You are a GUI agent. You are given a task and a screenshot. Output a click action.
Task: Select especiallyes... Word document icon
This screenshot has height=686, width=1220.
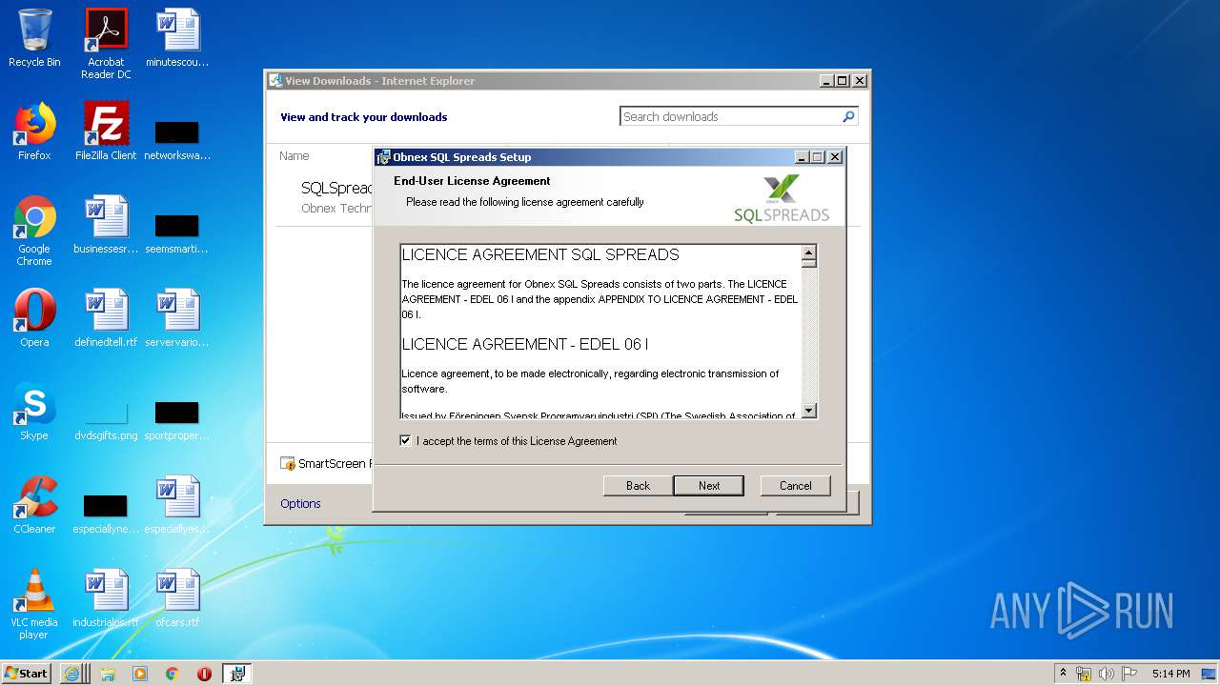[177, 505]
